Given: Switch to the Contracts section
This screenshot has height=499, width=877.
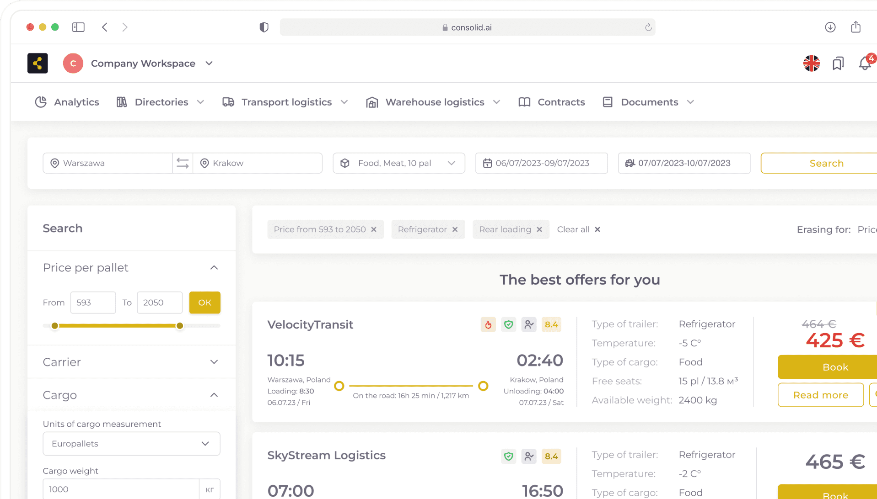Looking at the screenshot, I should 561,102.
